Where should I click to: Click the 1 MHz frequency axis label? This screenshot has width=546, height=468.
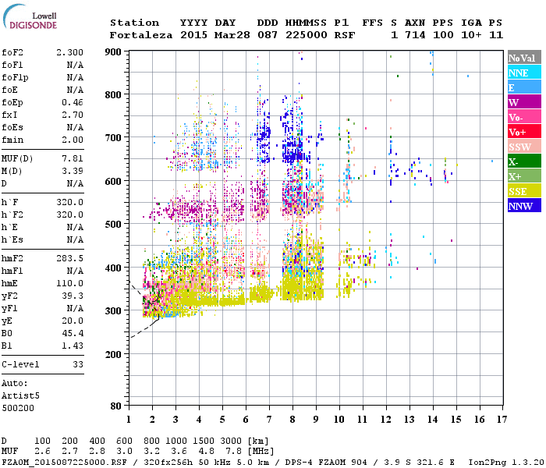click(x=129, y=420)
